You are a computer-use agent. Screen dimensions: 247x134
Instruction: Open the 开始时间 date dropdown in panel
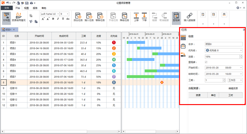(224, 68)
